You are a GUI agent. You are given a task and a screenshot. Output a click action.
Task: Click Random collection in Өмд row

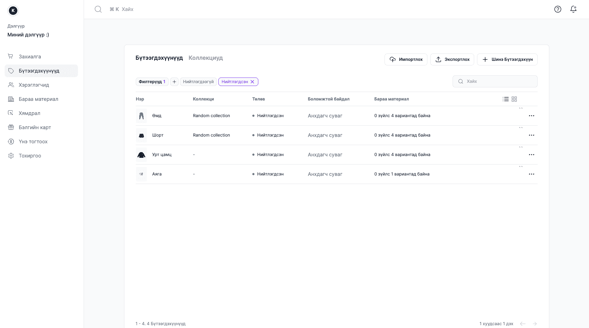click(x=212, y=116)
